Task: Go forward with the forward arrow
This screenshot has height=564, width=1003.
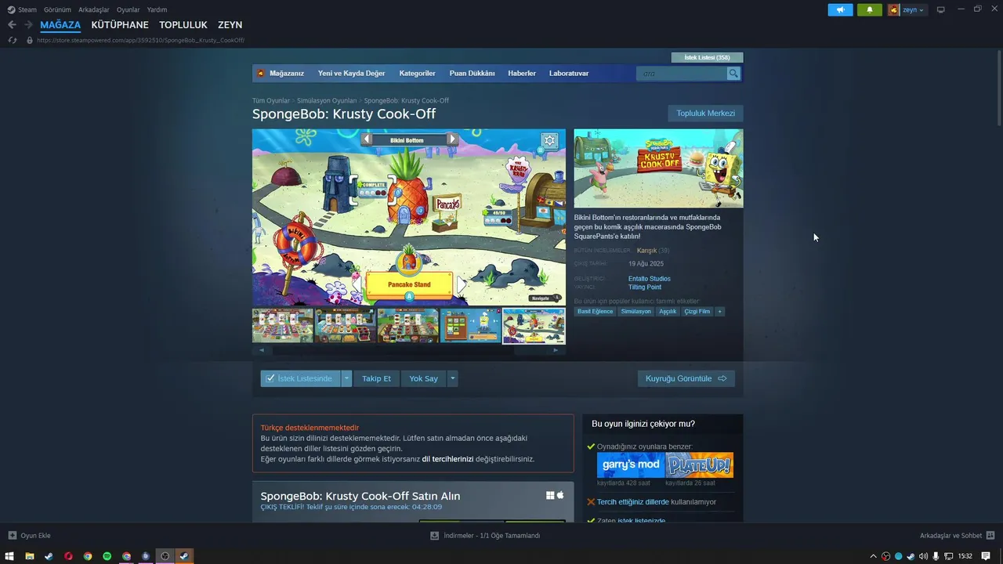Action: coord(28,25)
